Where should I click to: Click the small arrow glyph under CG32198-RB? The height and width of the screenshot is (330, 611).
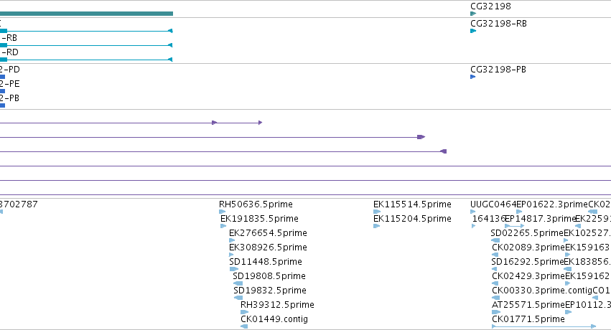point(473,31)
